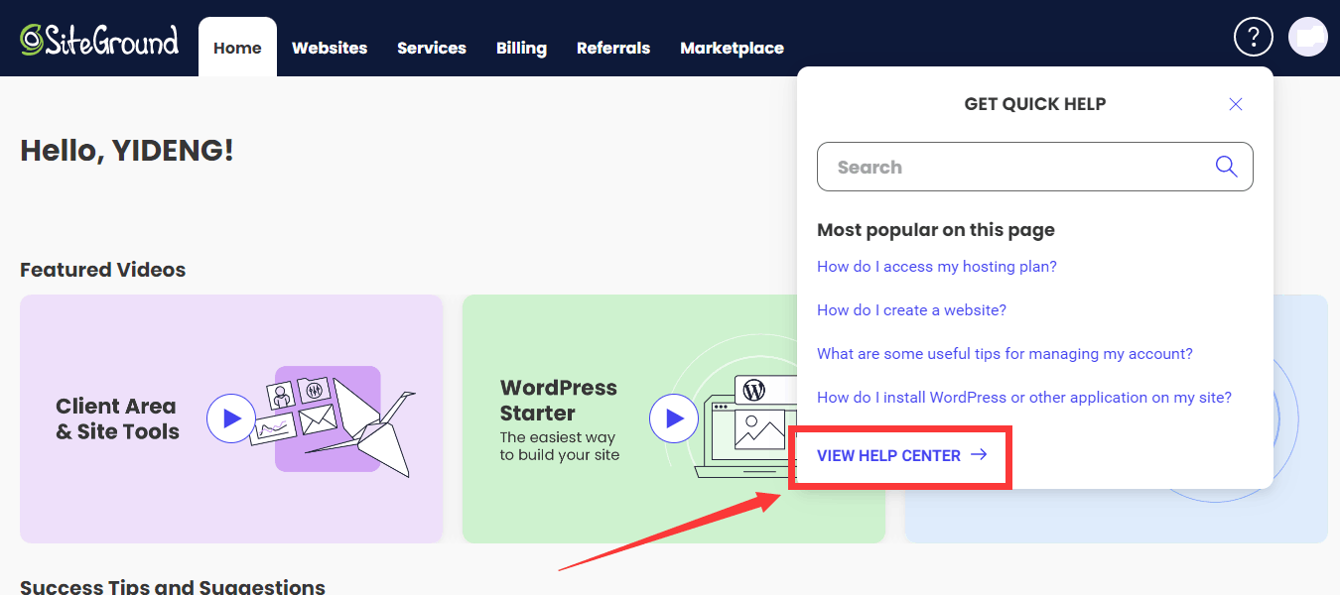Go to the Services tab
1340x595 pixels.
coord(432,48)
